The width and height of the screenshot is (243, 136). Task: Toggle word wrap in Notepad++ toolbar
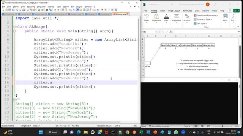click(x=70, y=10)
